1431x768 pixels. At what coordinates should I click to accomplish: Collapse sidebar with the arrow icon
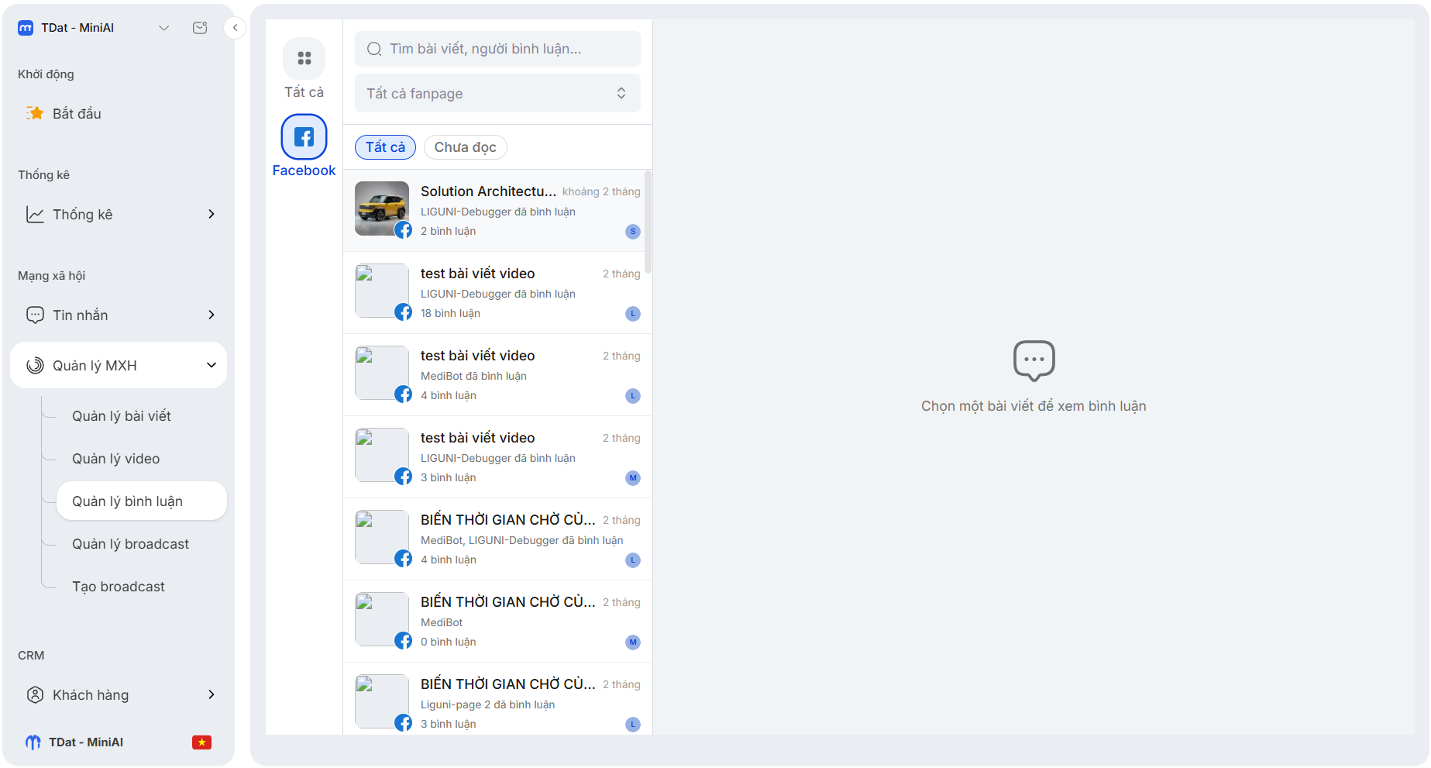235,28
